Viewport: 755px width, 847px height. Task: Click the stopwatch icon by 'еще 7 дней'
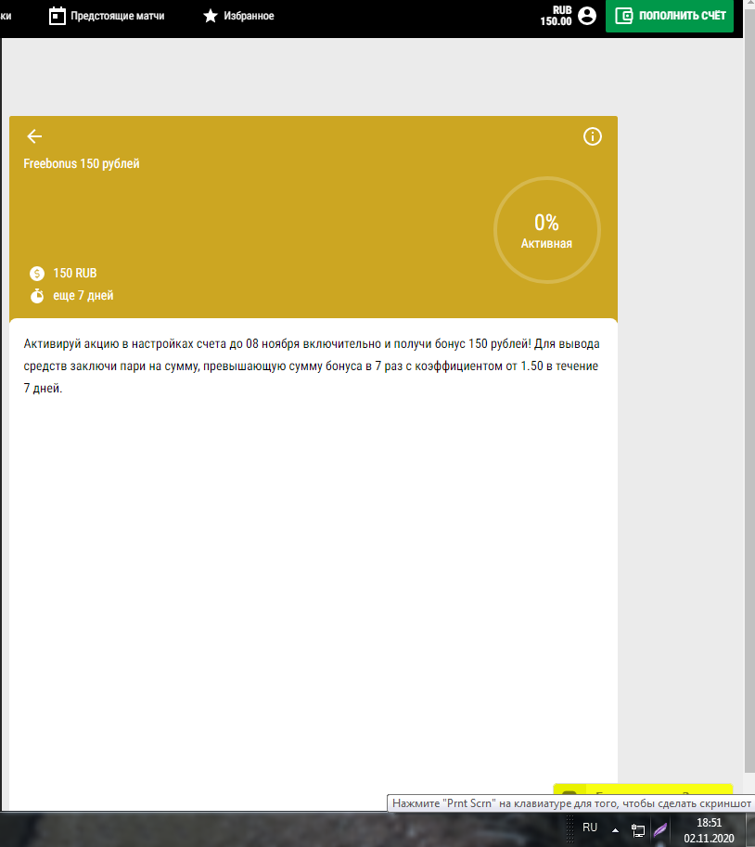[37, 296]
